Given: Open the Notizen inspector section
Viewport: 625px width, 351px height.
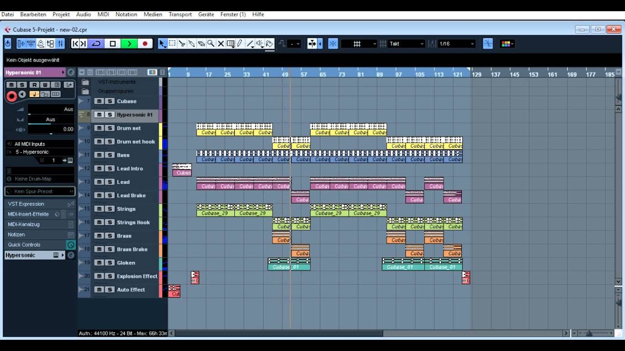Looking at the screenshot, I should click(40, 234).
